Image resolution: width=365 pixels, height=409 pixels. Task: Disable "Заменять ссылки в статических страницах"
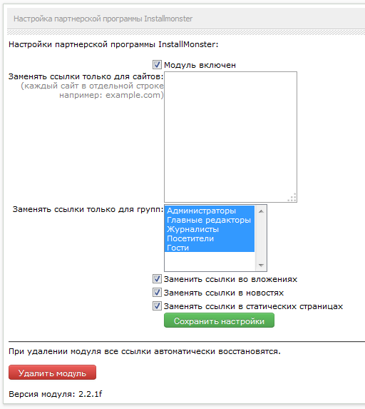point(157,306)
